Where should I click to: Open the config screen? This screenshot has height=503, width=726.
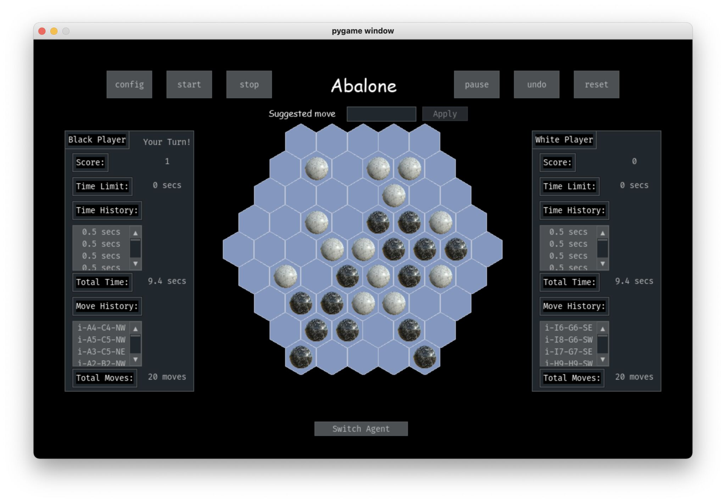tap(129, 84)
